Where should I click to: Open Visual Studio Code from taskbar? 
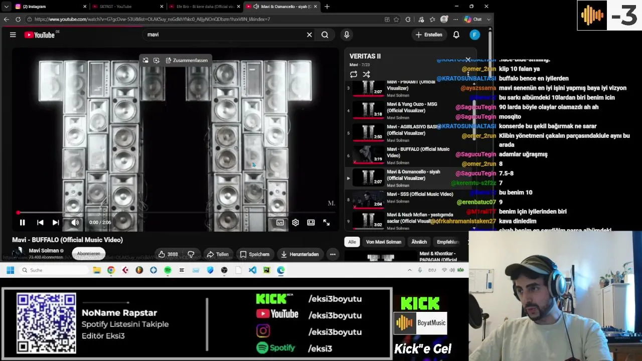point(252,270)
